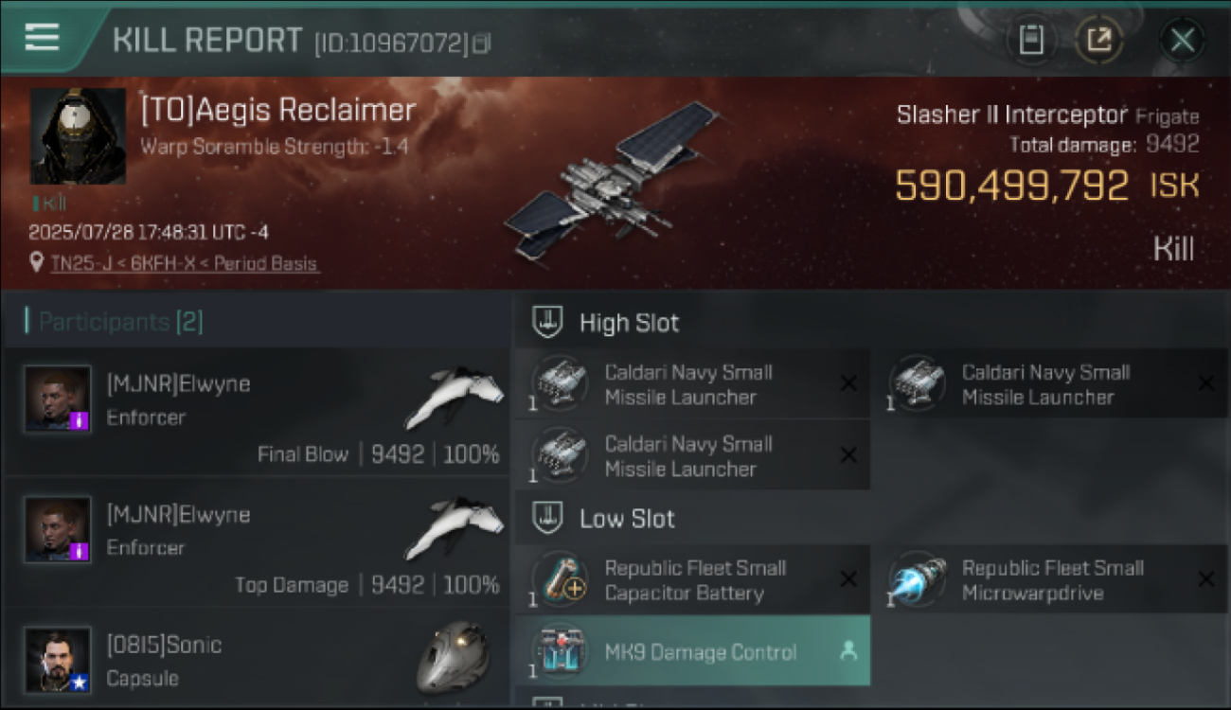The height and width of the screenshot is (710, 1231).
Task: Open Aegis Reclaimer pilot portrait
Action: tap(78, 136)
